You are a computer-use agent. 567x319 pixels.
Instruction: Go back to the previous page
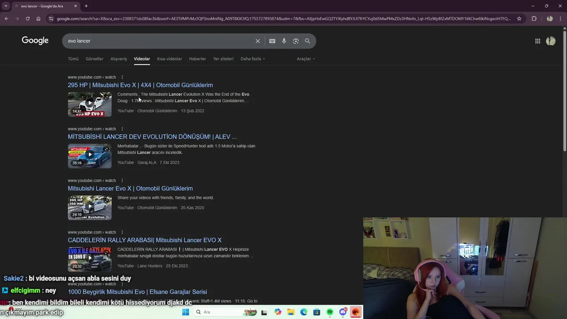point(6,19)
